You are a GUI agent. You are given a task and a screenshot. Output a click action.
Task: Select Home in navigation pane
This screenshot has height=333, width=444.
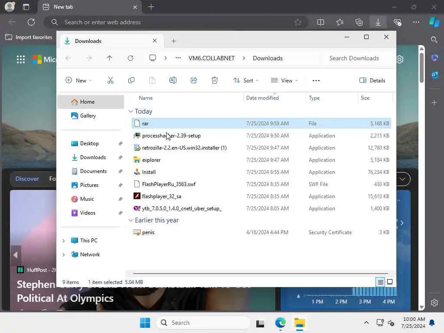(91, 102)
